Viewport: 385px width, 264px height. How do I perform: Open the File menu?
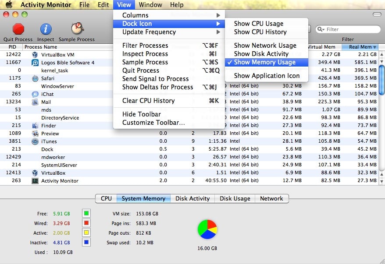click(85, 5)
